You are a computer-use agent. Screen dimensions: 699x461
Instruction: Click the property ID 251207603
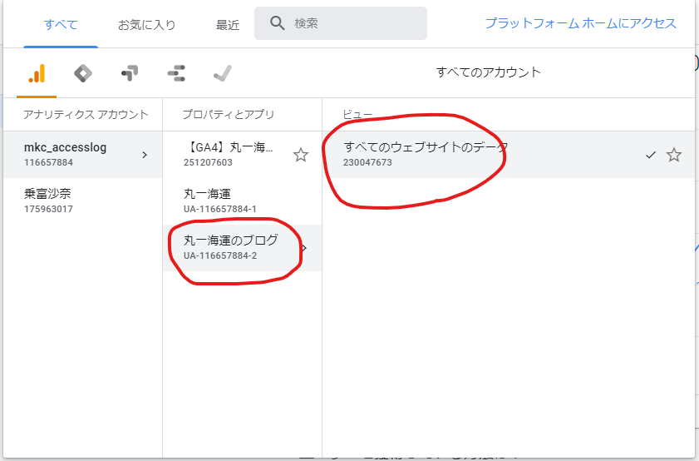[x=208, y=162]
